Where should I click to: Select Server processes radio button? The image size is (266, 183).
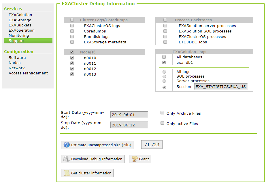(164, 81)
